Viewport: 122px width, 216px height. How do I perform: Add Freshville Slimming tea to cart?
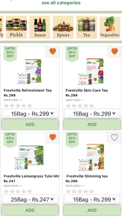pyautogui.click(x=92, y=210)
